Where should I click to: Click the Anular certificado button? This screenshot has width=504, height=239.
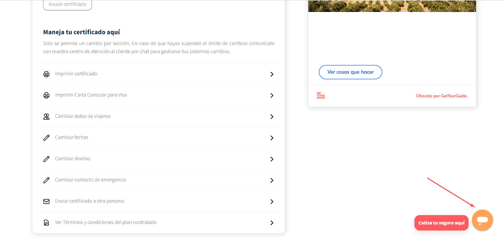click(67, 4)
